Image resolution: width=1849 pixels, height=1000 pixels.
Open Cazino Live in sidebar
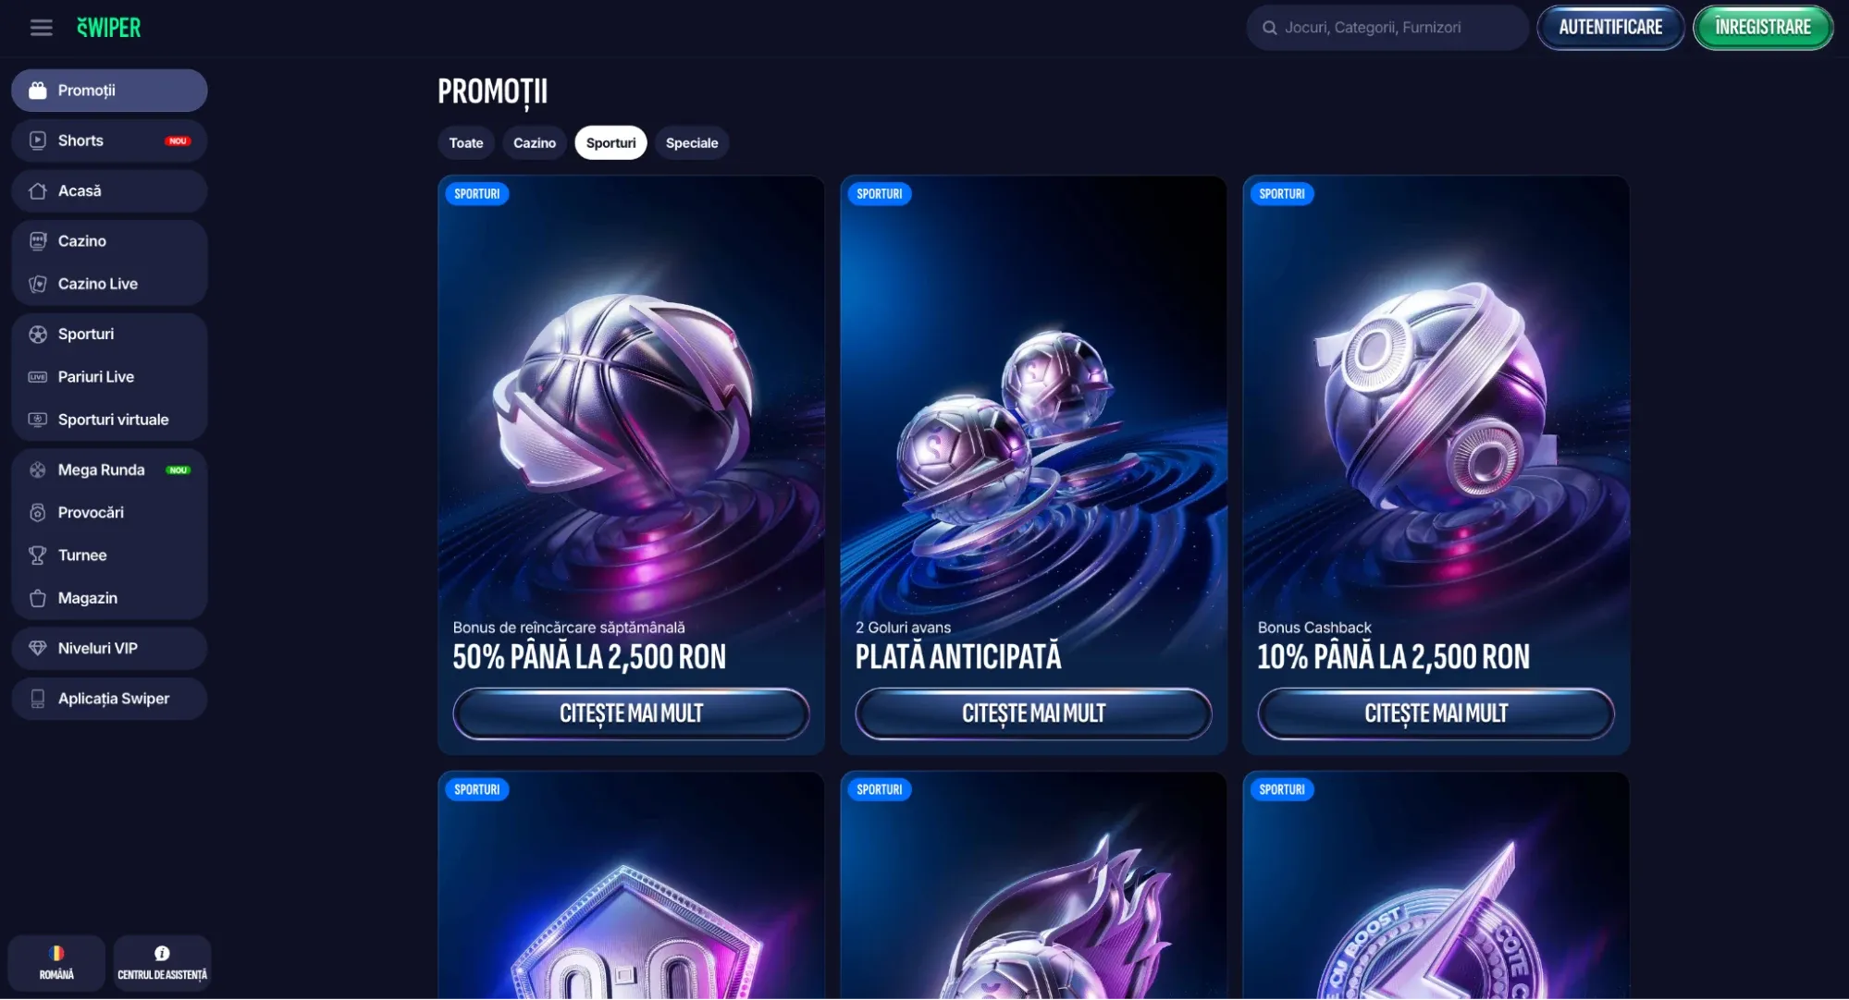click(109, 284)
